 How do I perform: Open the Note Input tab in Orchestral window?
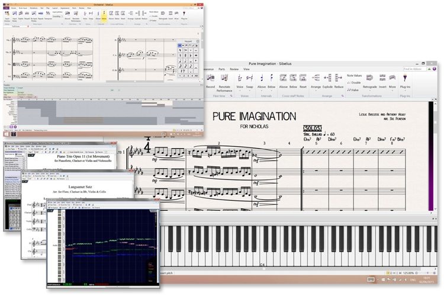click(x=23, y=8)
